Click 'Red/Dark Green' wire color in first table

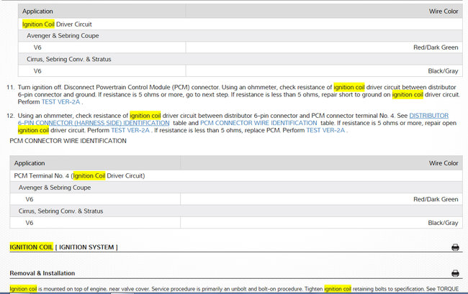[436, 47]
